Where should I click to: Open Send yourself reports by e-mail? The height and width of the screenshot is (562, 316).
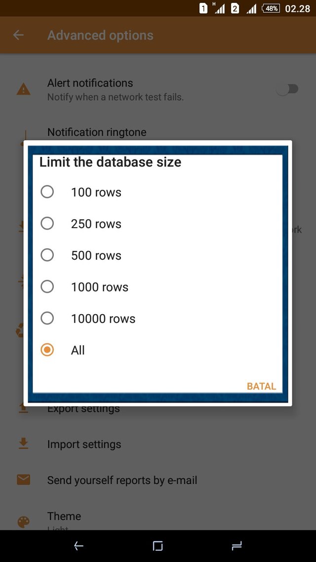122,480
